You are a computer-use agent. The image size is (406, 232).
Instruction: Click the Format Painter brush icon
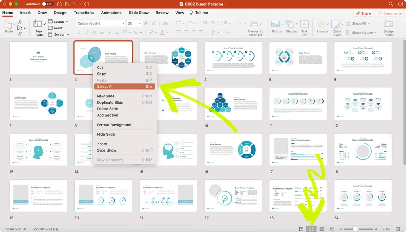point(20,34)
